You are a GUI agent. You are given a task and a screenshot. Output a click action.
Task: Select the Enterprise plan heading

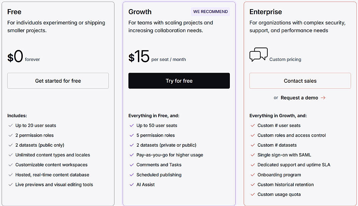[266, 11]
